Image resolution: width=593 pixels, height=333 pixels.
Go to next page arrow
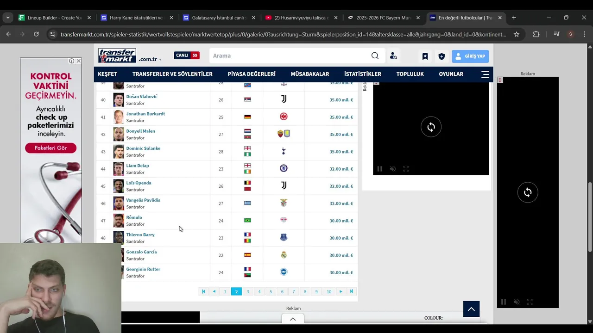click(x=341, y=291)
